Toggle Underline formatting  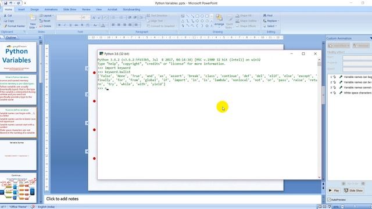click(x=70, y=25)
